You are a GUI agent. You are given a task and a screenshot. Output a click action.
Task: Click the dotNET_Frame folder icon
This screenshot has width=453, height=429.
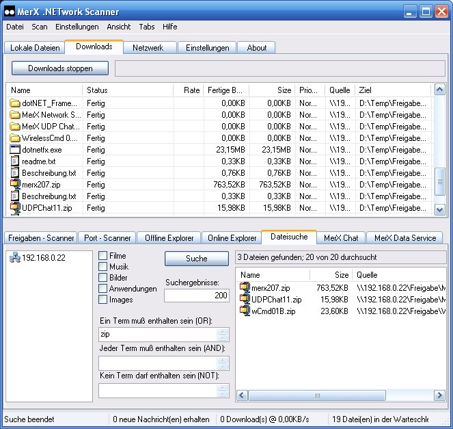15,103
